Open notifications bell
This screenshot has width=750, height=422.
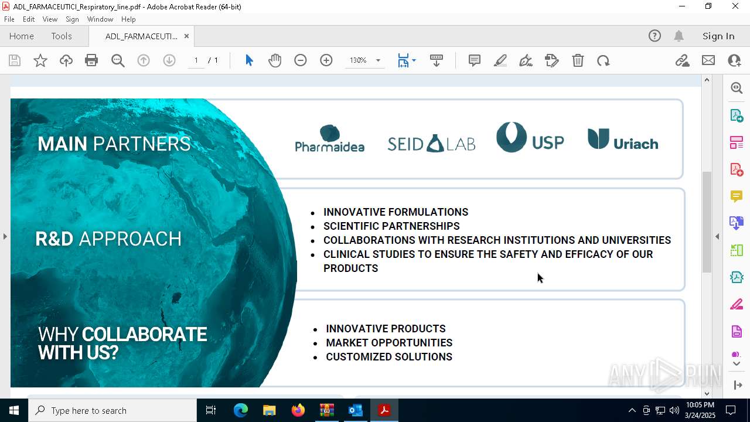tap(679, 36)
